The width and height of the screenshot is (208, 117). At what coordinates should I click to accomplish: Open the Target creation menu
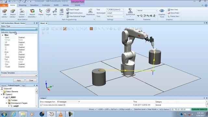point(48,13)
